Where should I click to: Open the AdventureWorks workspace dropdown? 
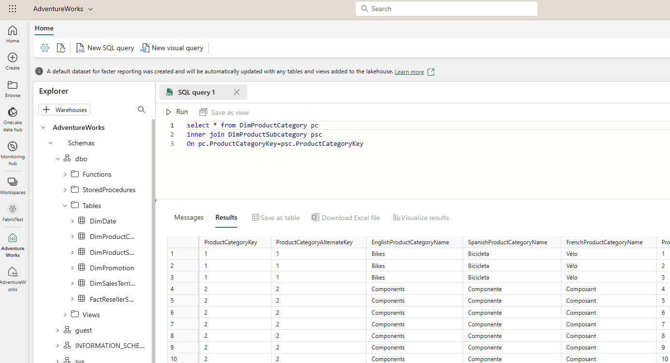click(x=63, y=9)
